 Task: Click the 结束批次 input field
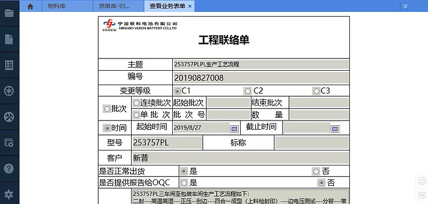point(319,103)
